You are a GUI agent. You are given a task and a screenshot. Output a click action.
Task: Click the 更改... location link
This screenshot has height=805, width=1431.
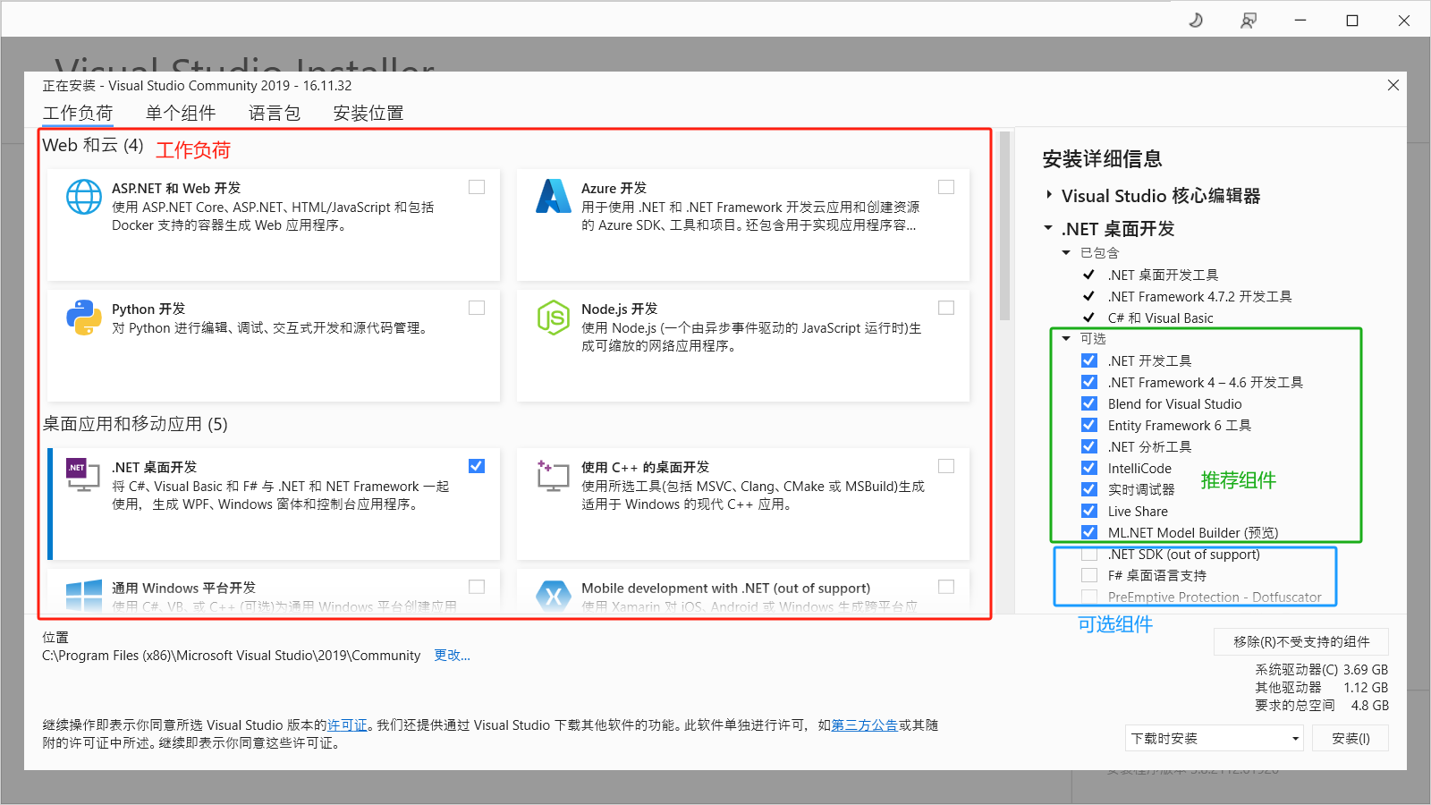pyautogui.click(x=453, y=656)
